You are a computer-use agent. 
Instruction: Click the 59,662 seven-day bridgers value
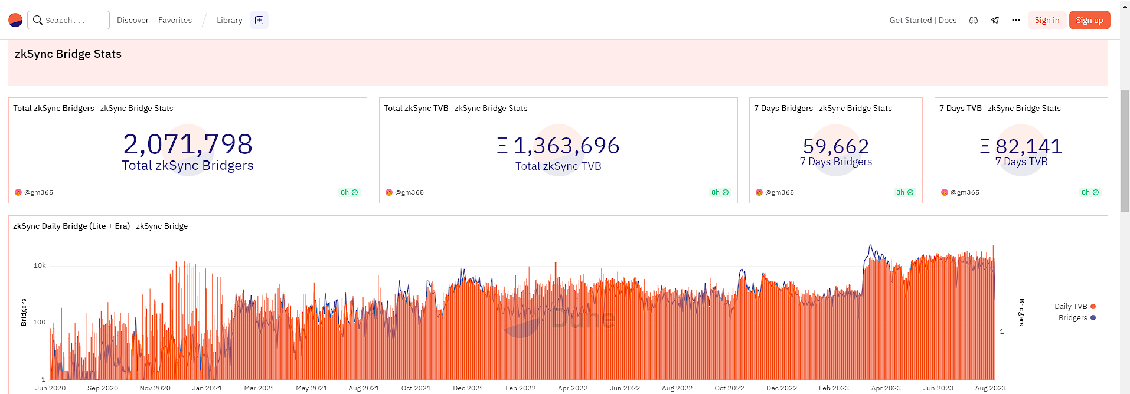coord(836,146)
